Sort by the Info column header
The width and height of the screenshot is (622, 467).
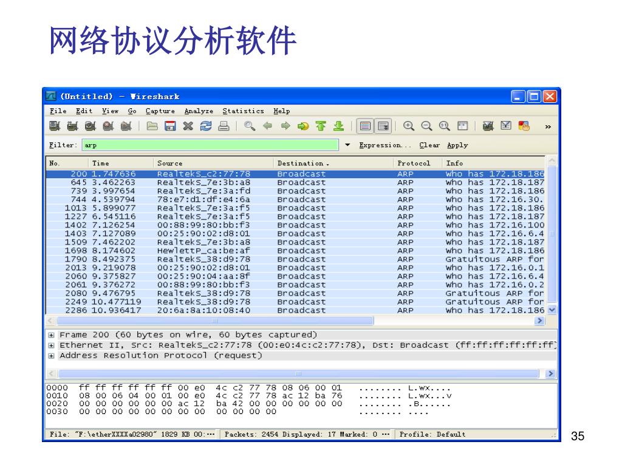pyautogui.click(x=494, y=163)
